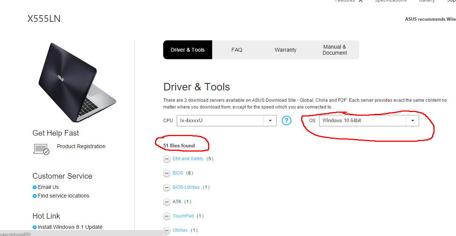Collapse the BIOS category minus icon

(167, 173)
